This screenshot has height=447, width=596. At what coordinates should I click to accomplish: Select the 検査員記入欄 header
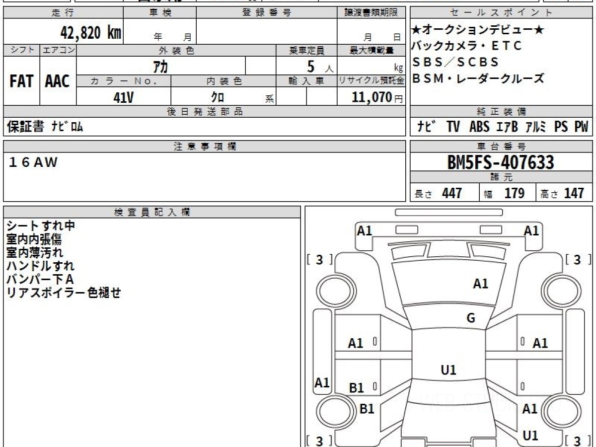(152, 212)
